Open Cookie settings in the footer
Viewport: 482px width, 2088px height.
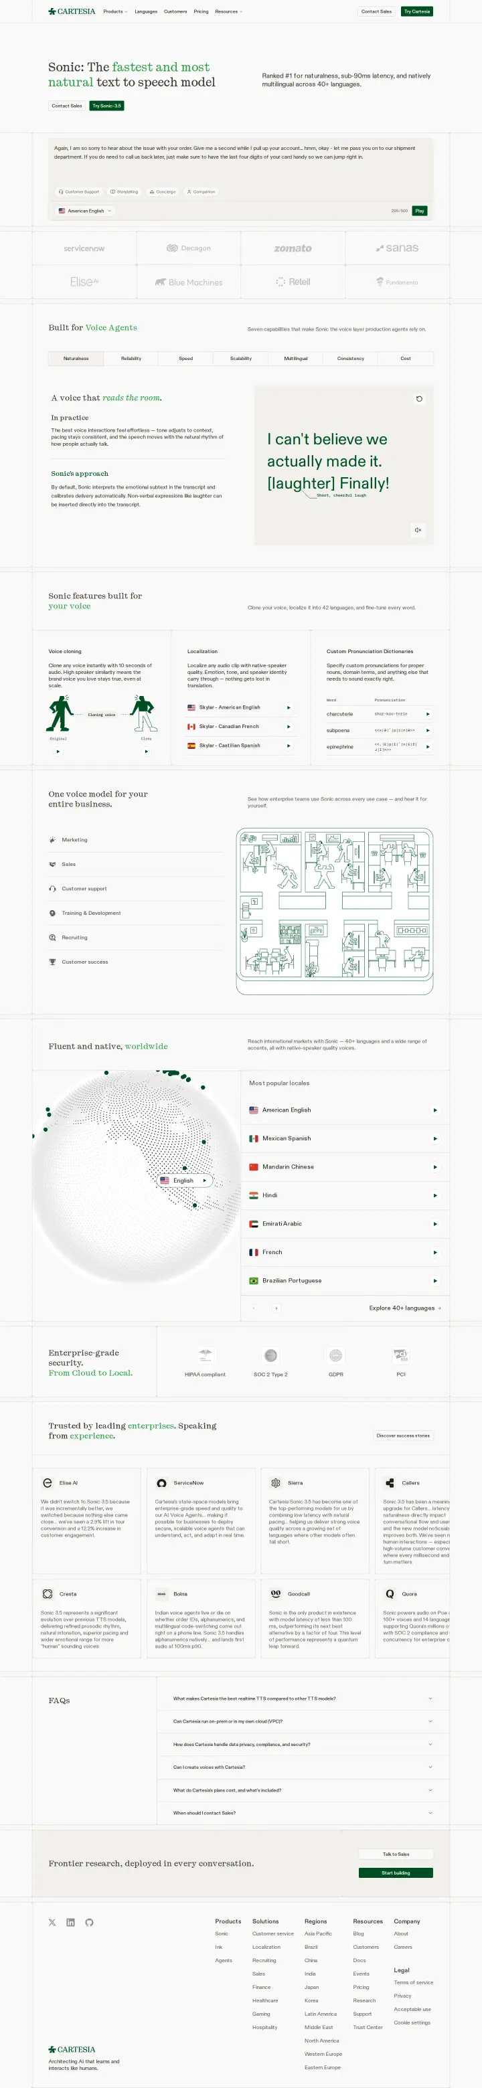412,2022
